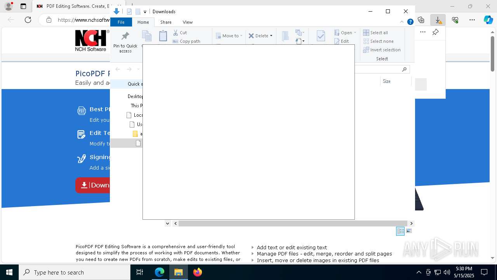Click the taskbar search box

75,272
